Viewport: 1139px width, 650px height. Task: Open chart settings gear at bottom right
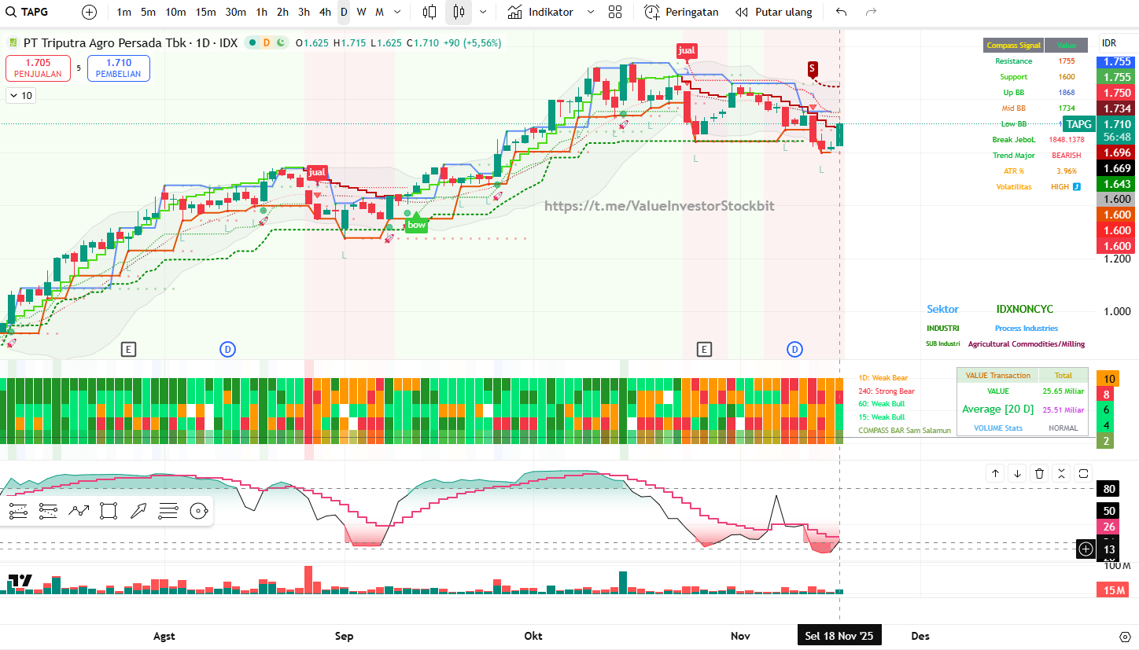tap(1125, 636)
